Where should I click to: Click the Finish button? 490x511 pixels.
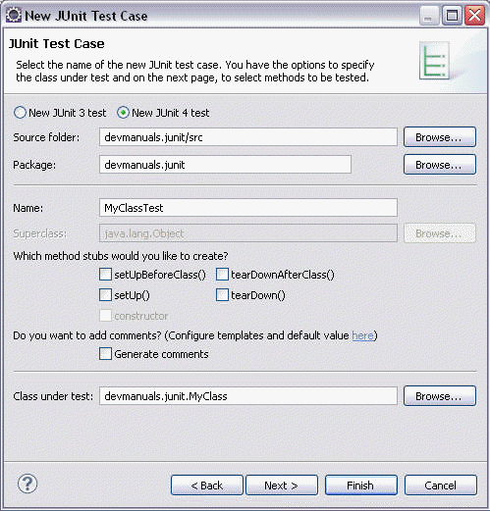coord(361,485)
